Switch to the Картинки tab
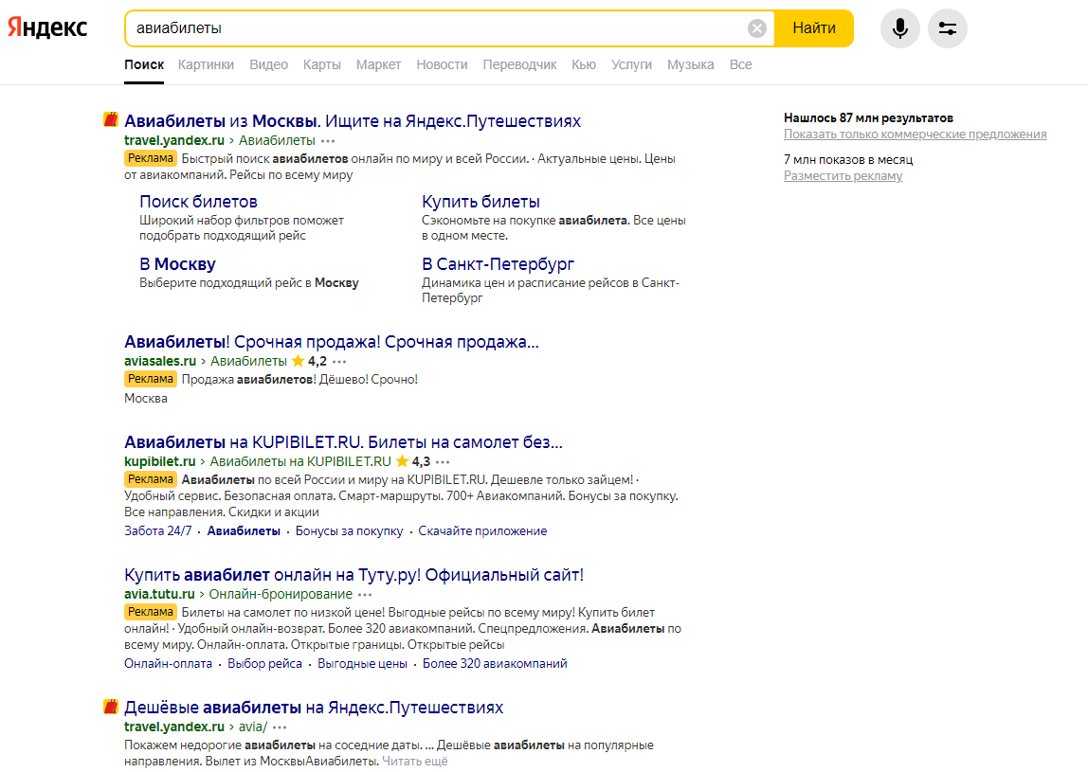The image size is (1088, 772). (206, 64)
